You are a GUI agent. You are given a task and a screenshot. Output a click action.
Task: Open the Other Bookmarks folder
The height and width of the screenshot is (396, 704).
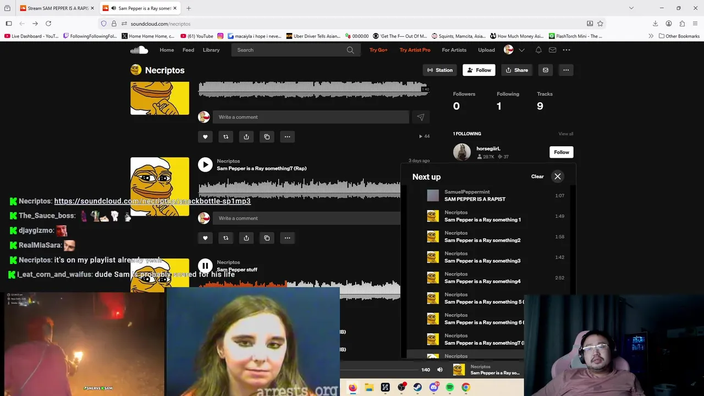pyautogui.click(x=678, y=36)
